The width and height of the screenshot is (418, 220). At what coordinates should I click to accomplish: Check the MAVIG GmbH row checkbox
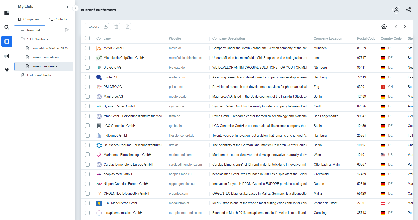(x=87, y=48)
